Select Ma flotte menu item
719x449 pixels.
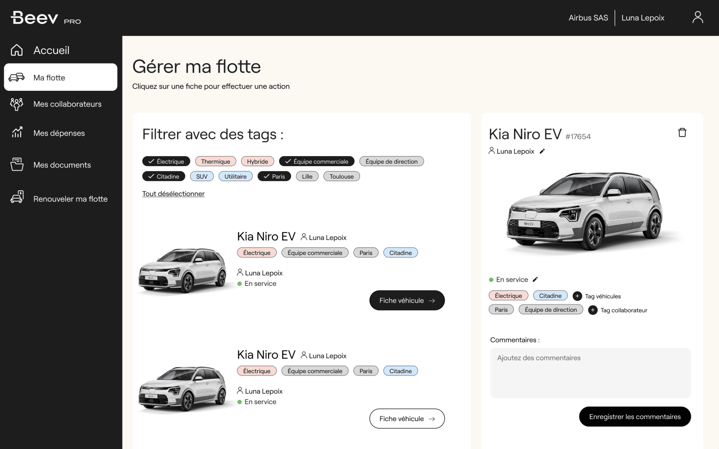tap(60, 77)
